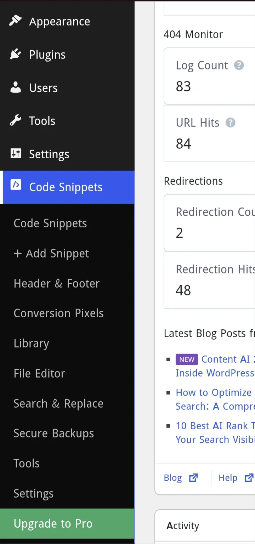The width and height of the screenshot is (255, 544).
Task: Click the Settings sliders icon
Action: click(x=16, y=154)
